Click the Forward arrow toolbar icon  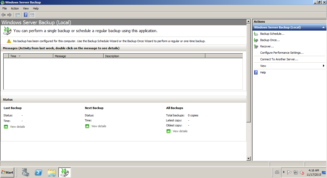(9, 15)
